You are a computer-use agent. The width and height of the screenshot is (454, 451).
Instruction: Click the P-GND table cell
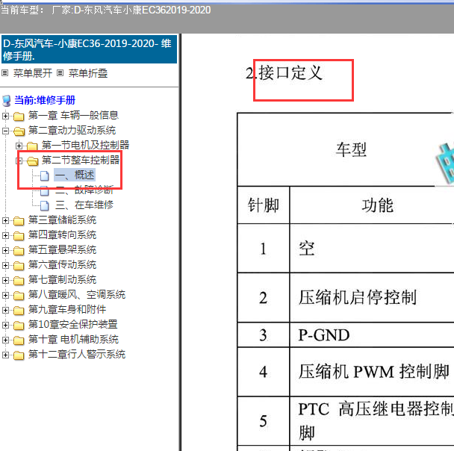coord(372,335)
